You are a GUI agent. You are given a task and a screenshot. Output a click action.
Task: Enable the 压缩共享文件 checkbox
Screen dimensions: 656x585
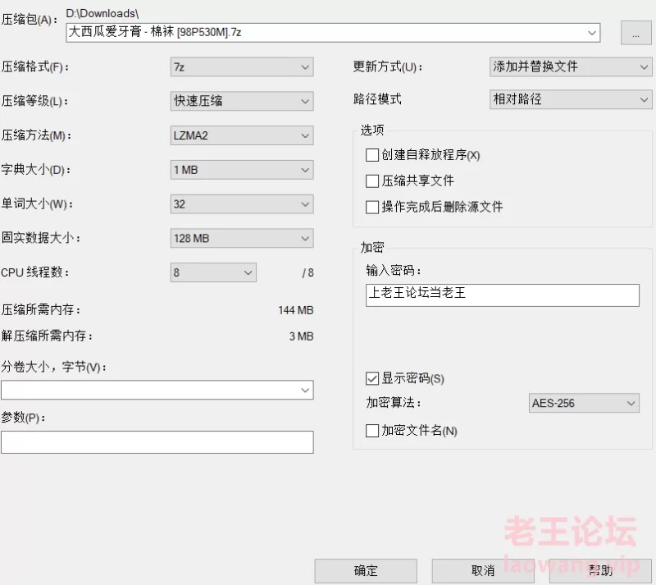tap(372, 181)
